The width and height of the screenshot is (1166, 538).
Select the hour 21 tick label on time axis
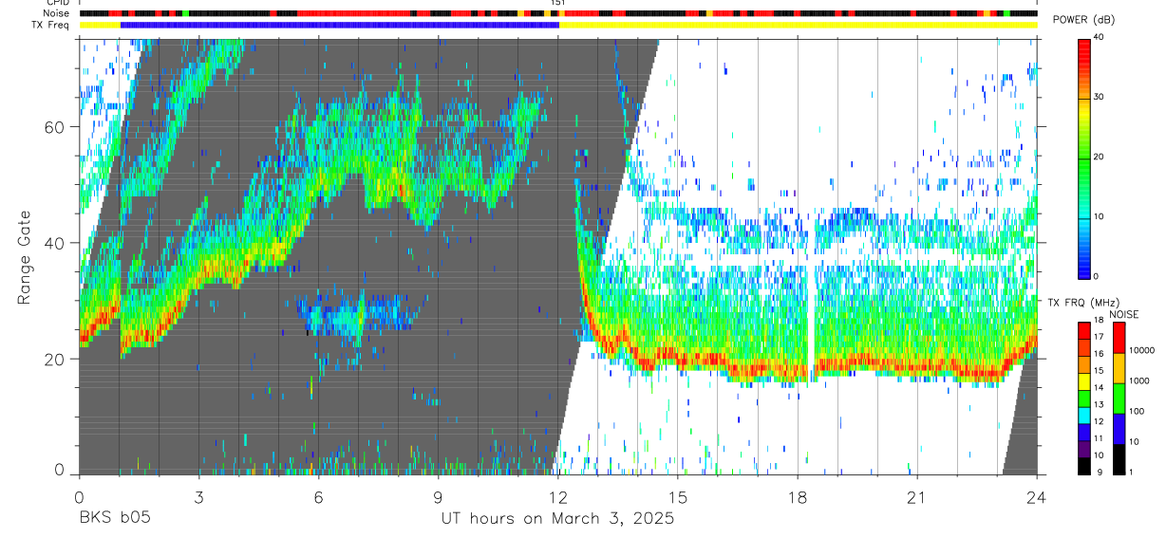coord(916,496)
